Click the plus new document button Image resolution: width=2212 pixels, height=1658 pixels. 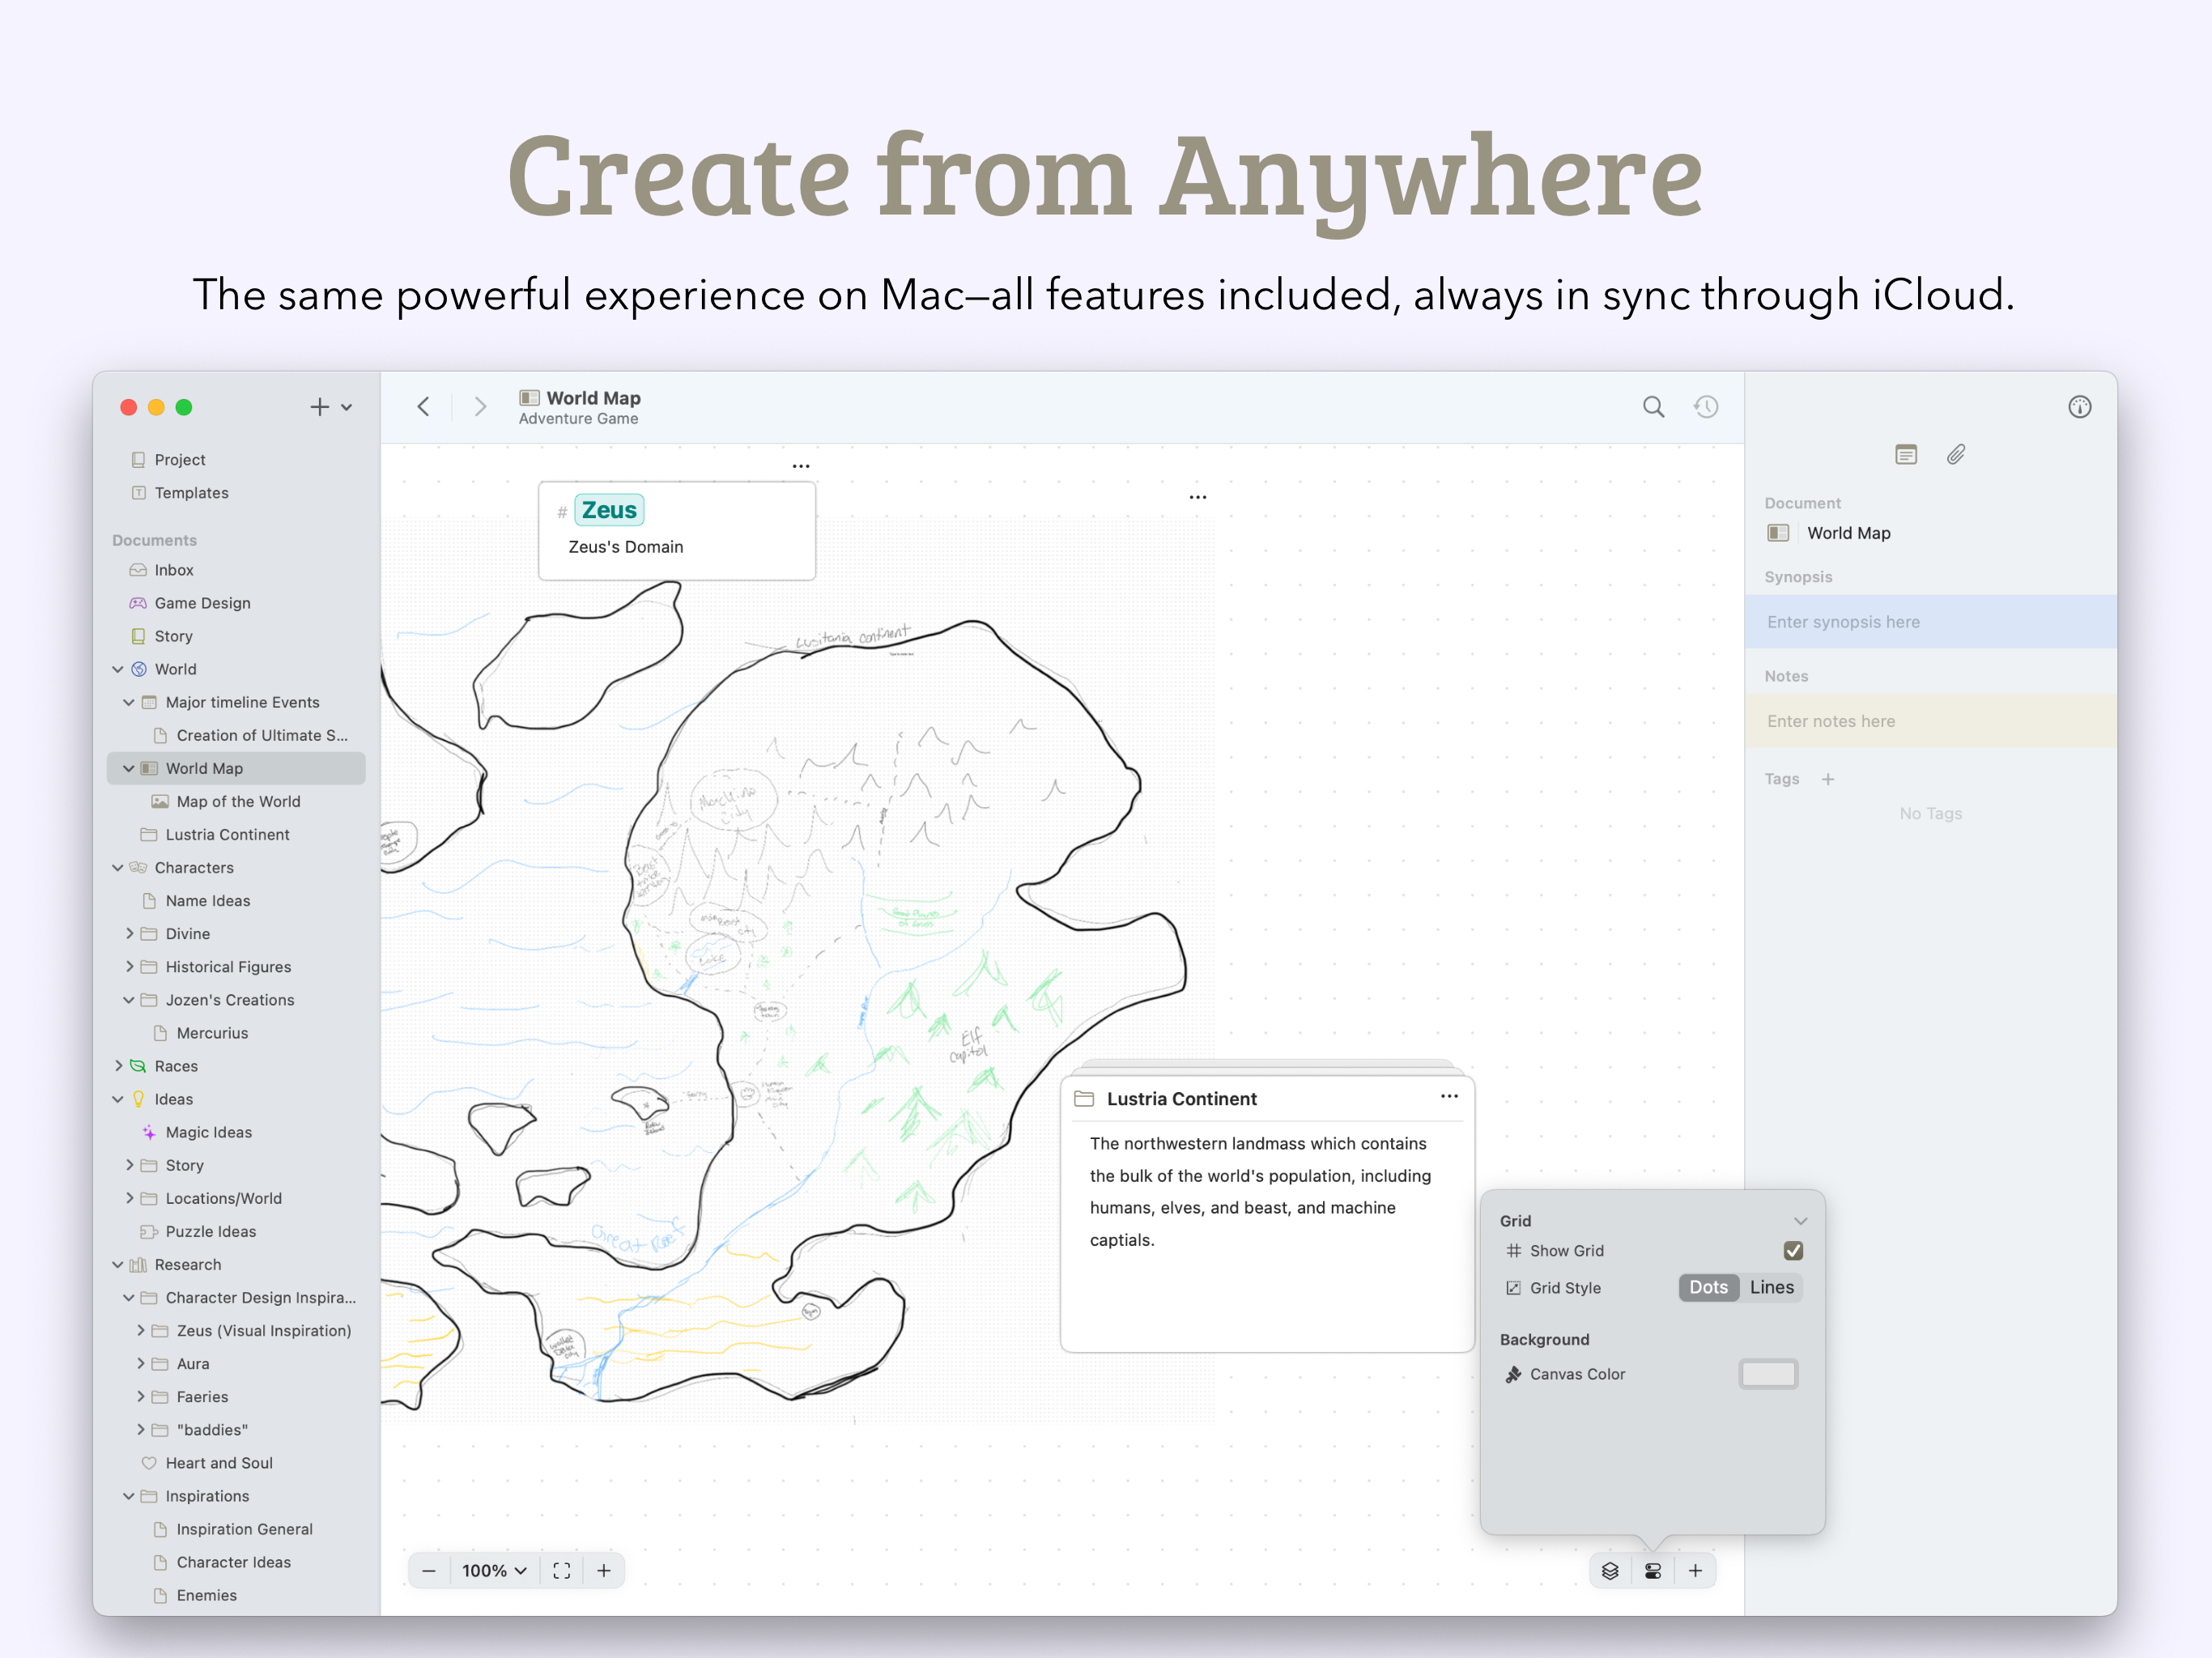(319, 407)
